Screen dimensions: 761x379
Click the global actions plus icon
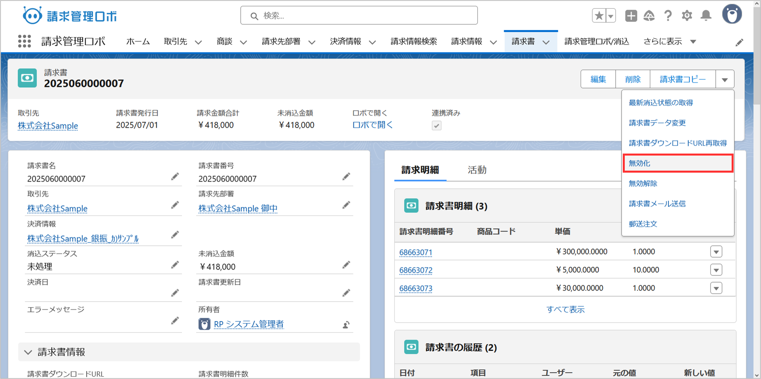(x=631, y=15)
